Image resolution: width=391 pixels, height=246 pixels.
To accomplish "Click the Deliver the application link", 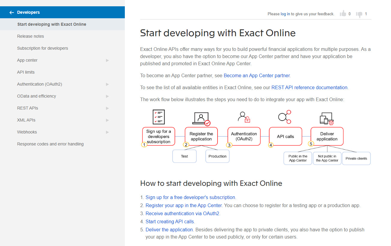I will click(169, 230).
